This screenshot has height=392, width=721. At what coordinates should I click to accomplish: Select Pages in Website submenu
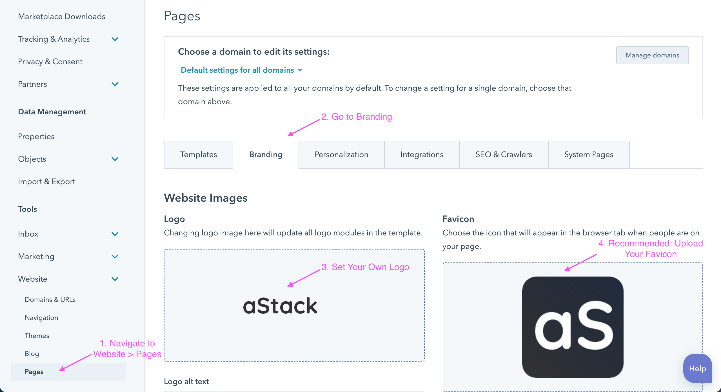(69, 372)
